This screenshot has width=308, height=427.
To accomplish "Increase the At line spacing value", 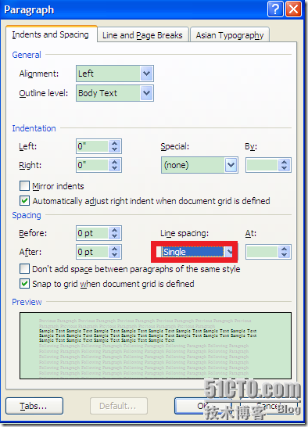I will tap(284, 249).
